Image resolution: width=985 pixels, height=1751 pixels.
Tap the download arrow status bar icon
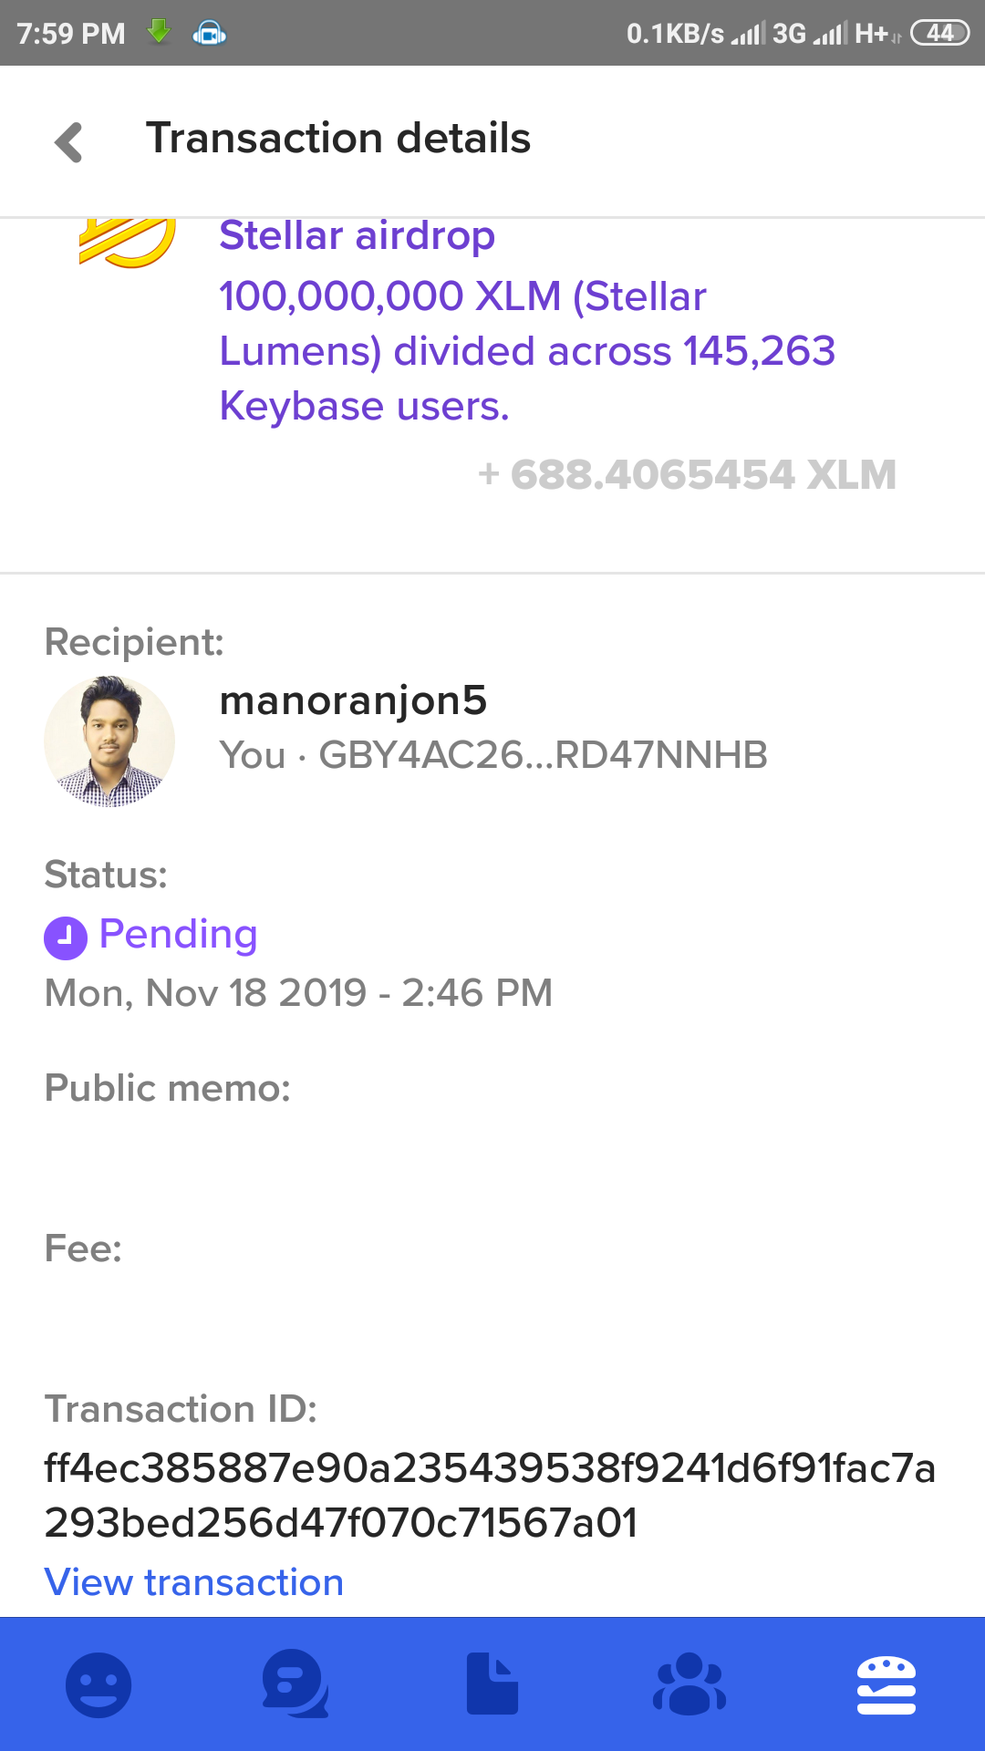coord(159,33)
